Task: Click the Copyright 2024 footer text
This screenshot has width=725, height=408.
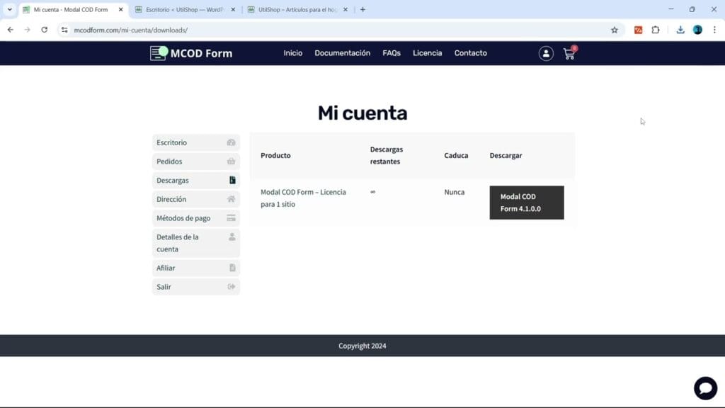Action: (x=362, y=346)
